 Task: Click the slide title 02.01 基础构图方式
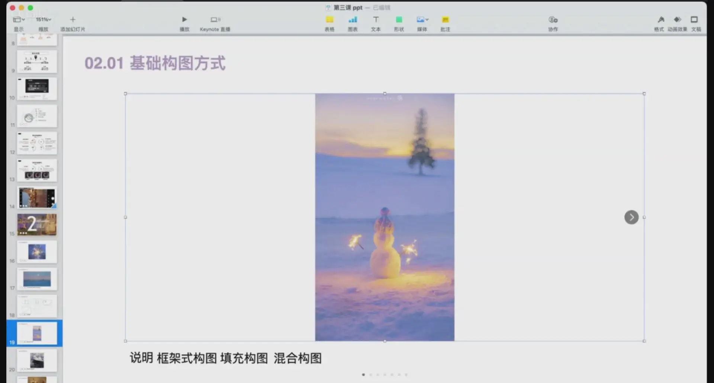[155, 63]
